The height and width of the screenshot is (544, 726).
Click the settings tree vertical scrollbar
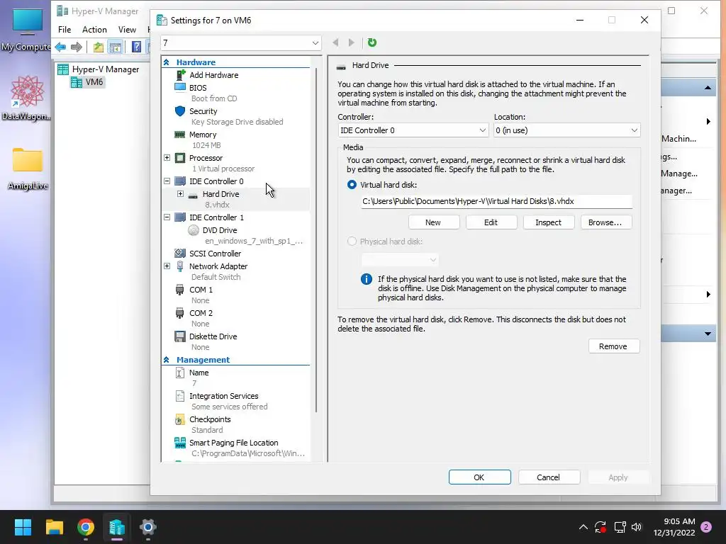pyautogui.click(x=316, y=241)
